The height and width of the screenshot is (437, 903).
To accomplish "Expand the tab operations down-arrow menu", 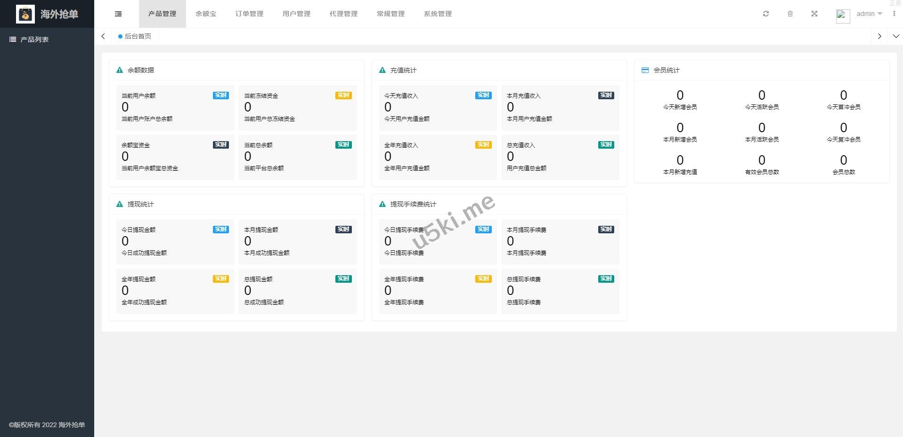I will click(x=895, y=36).
